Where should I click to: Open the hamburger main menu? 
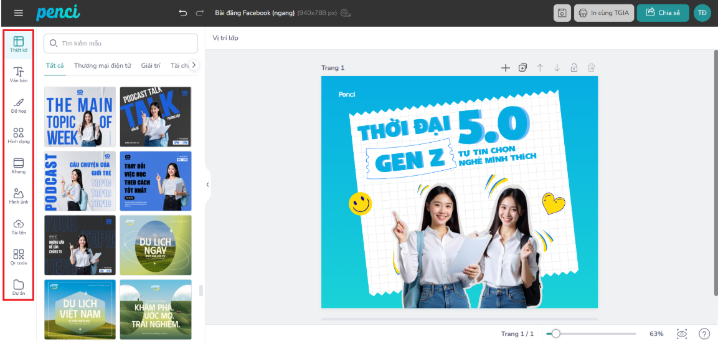coord(19,13)
